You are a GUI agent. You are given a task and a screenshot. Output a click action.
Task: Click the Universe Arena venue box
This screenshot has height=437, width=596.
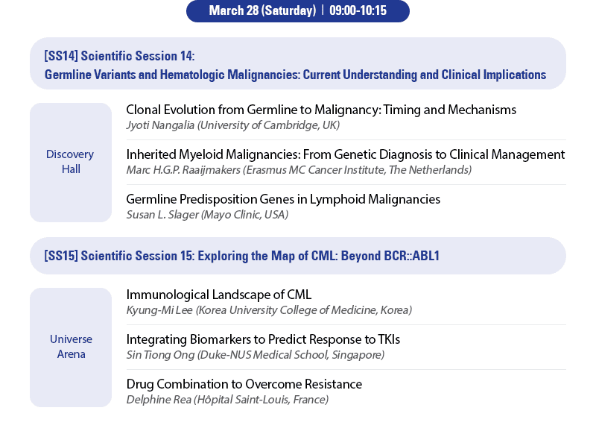pyautogui.click(x=71, y=347)
